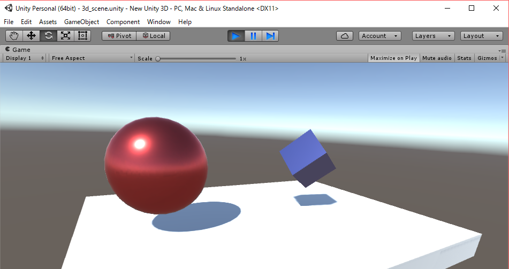Select the Rect Transform tool
Screen dimensions: 509x269
click(x=82, y=36)
